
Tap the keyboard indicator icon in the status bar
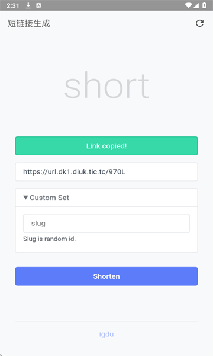[x=38, y=5]
